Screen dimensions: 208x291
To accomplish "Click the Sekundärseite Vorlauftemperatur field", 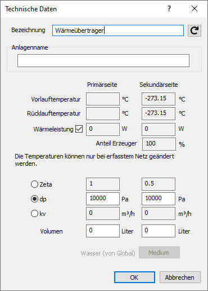I will [159, 99].
